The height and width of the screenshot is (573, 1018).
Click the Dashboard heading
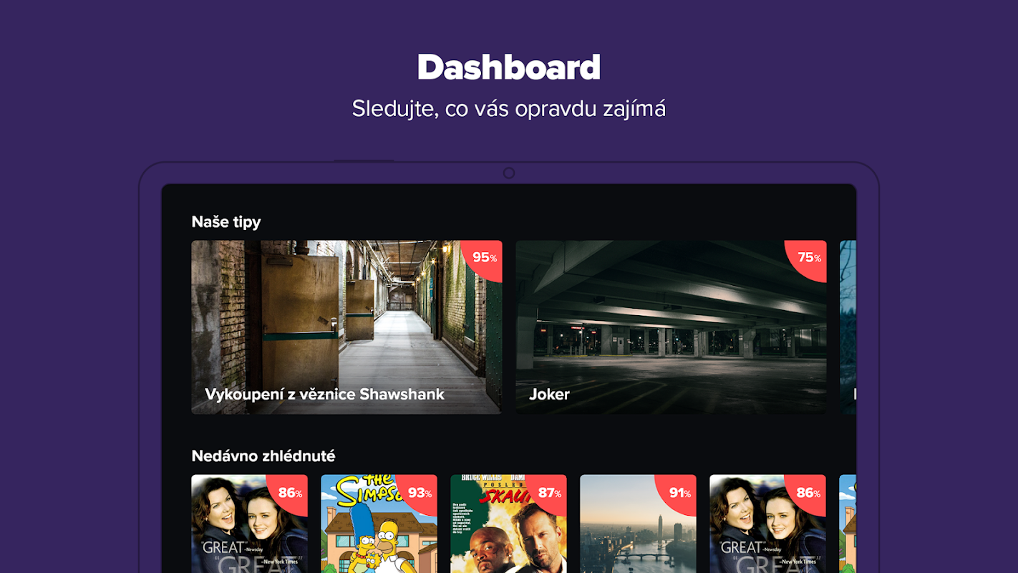click(509, 67)
